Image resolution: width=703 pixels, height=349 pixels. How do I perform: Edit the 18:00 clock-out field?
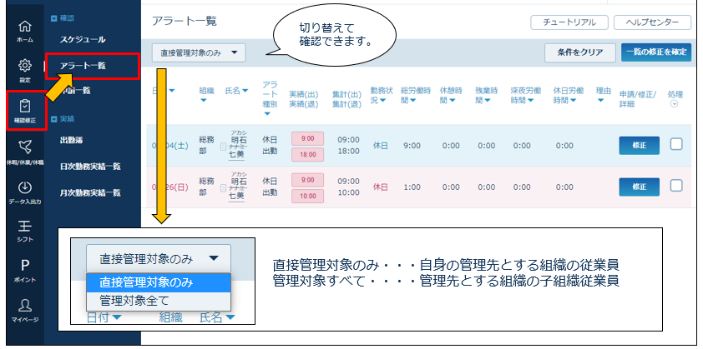point(307,155)
